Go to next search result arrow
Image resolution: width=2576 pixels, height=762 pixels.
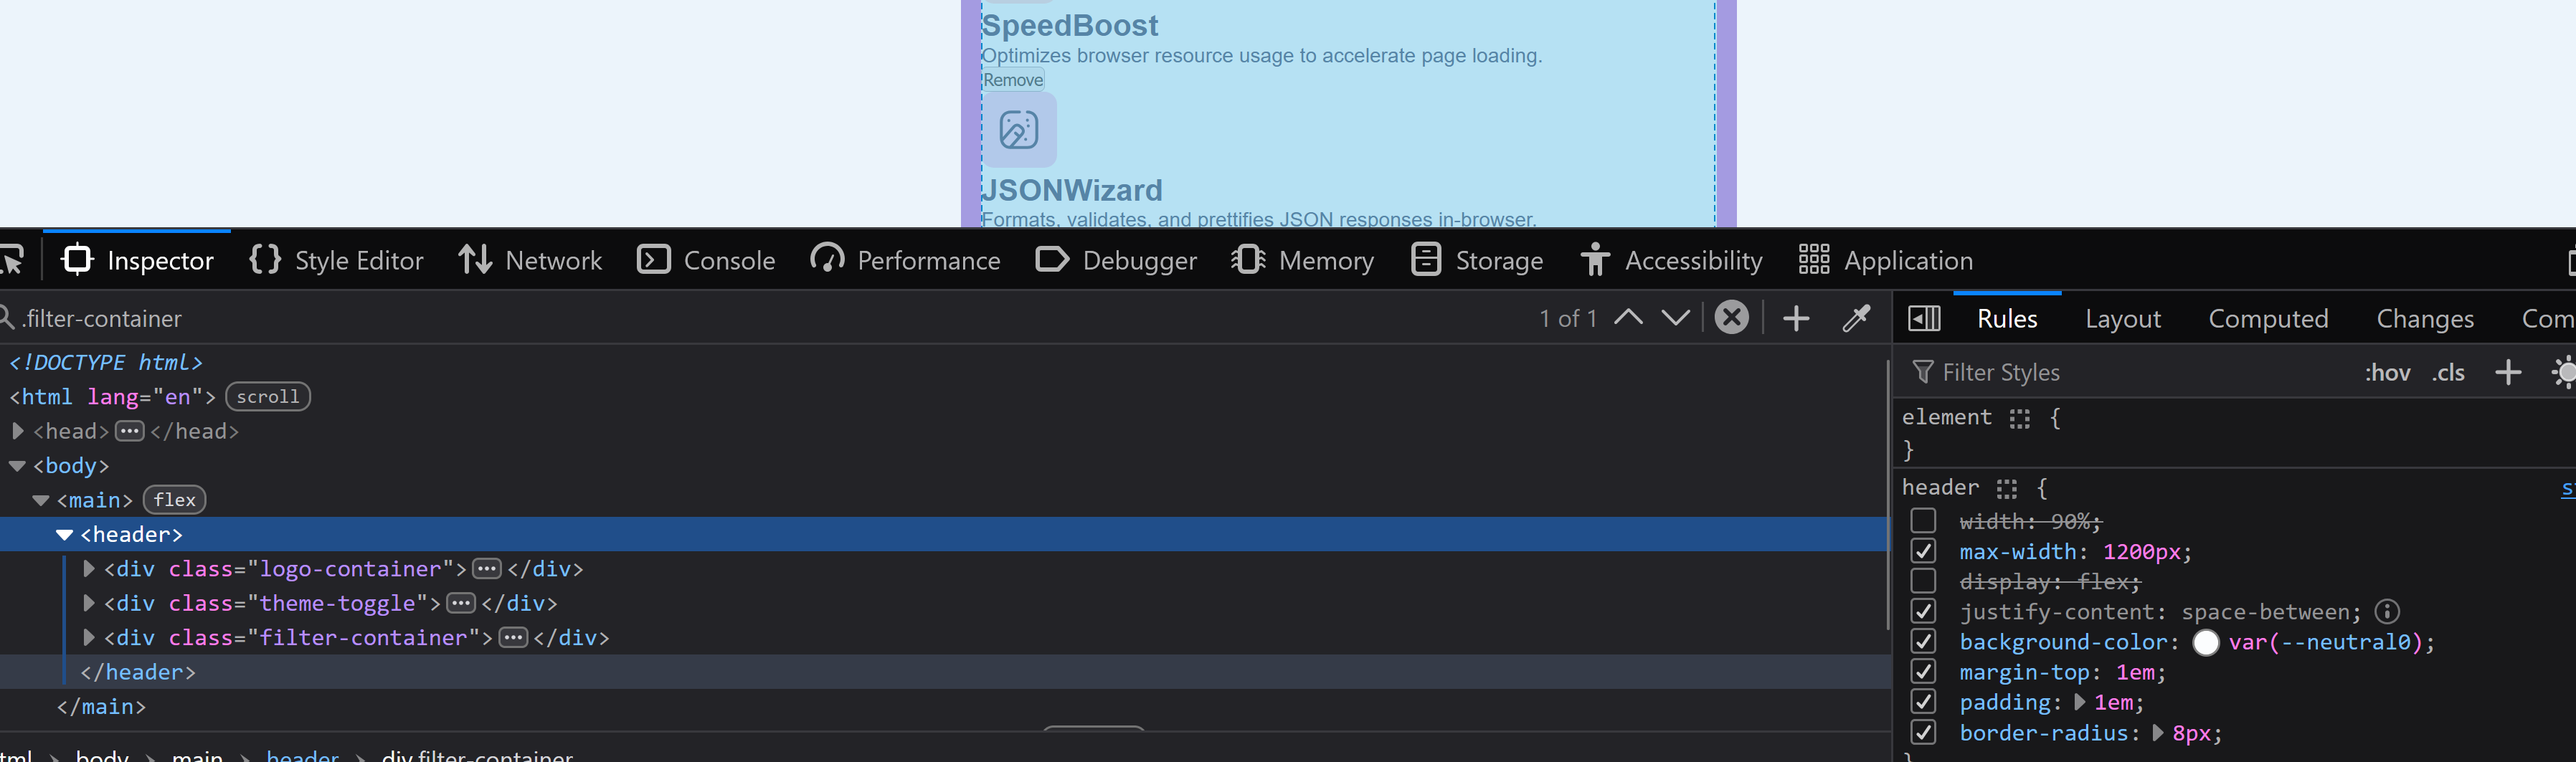(x=1676, y=318)
